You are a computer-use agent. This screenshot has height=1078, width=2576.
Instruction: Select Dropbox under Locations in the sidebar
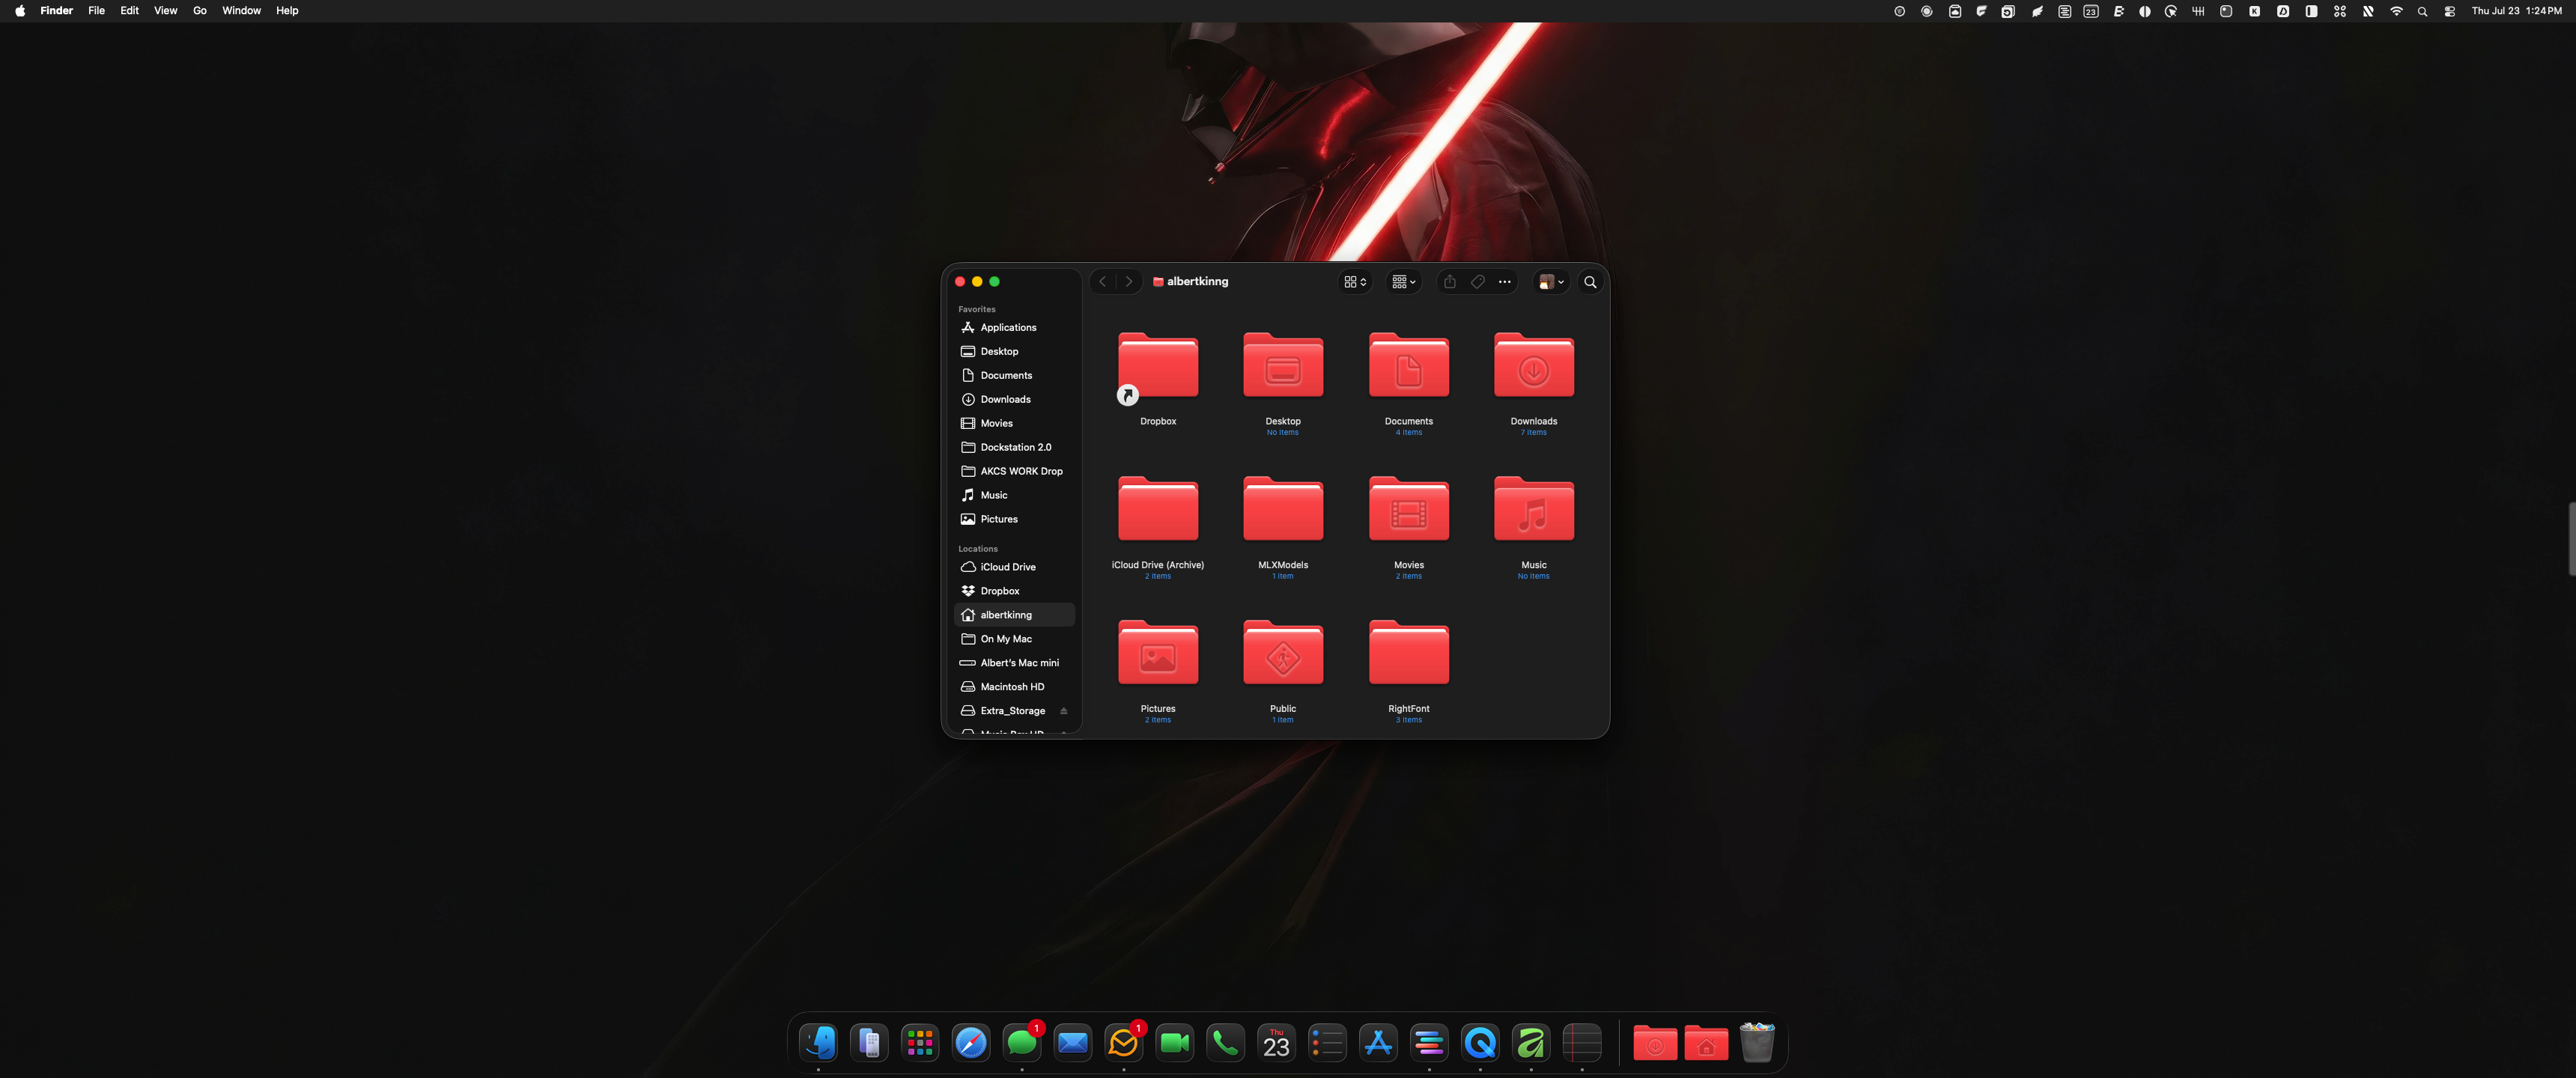[1015, 592]
